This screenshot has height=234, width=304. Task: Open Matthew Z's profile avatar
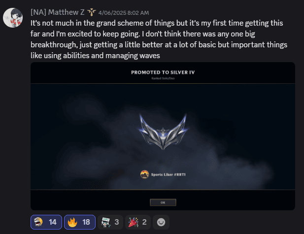(x=13, y=18)
